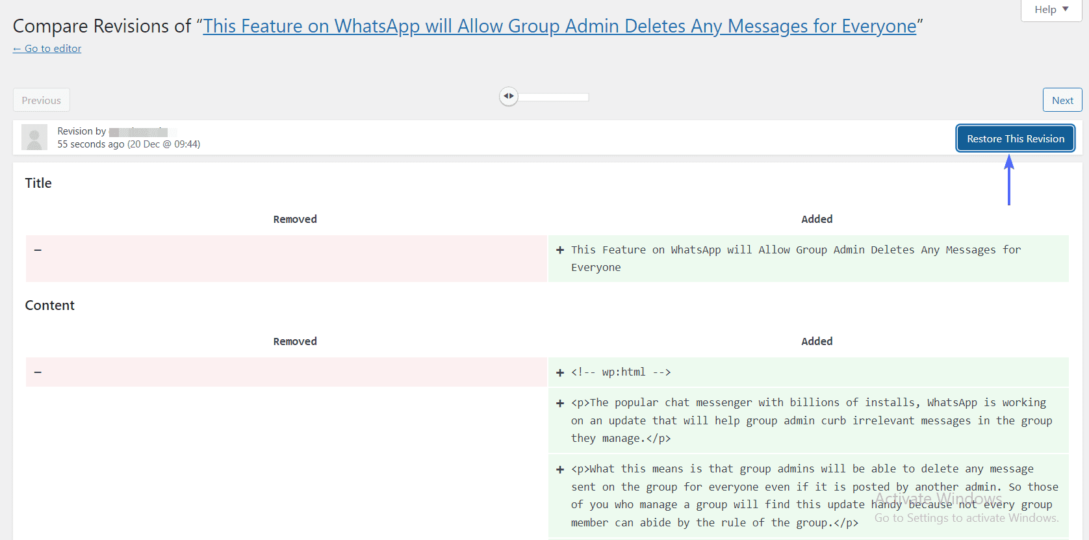Select the '55 seconds ago' revision timestamp
The image size is (1089, 540).
[x=129, y=144]
